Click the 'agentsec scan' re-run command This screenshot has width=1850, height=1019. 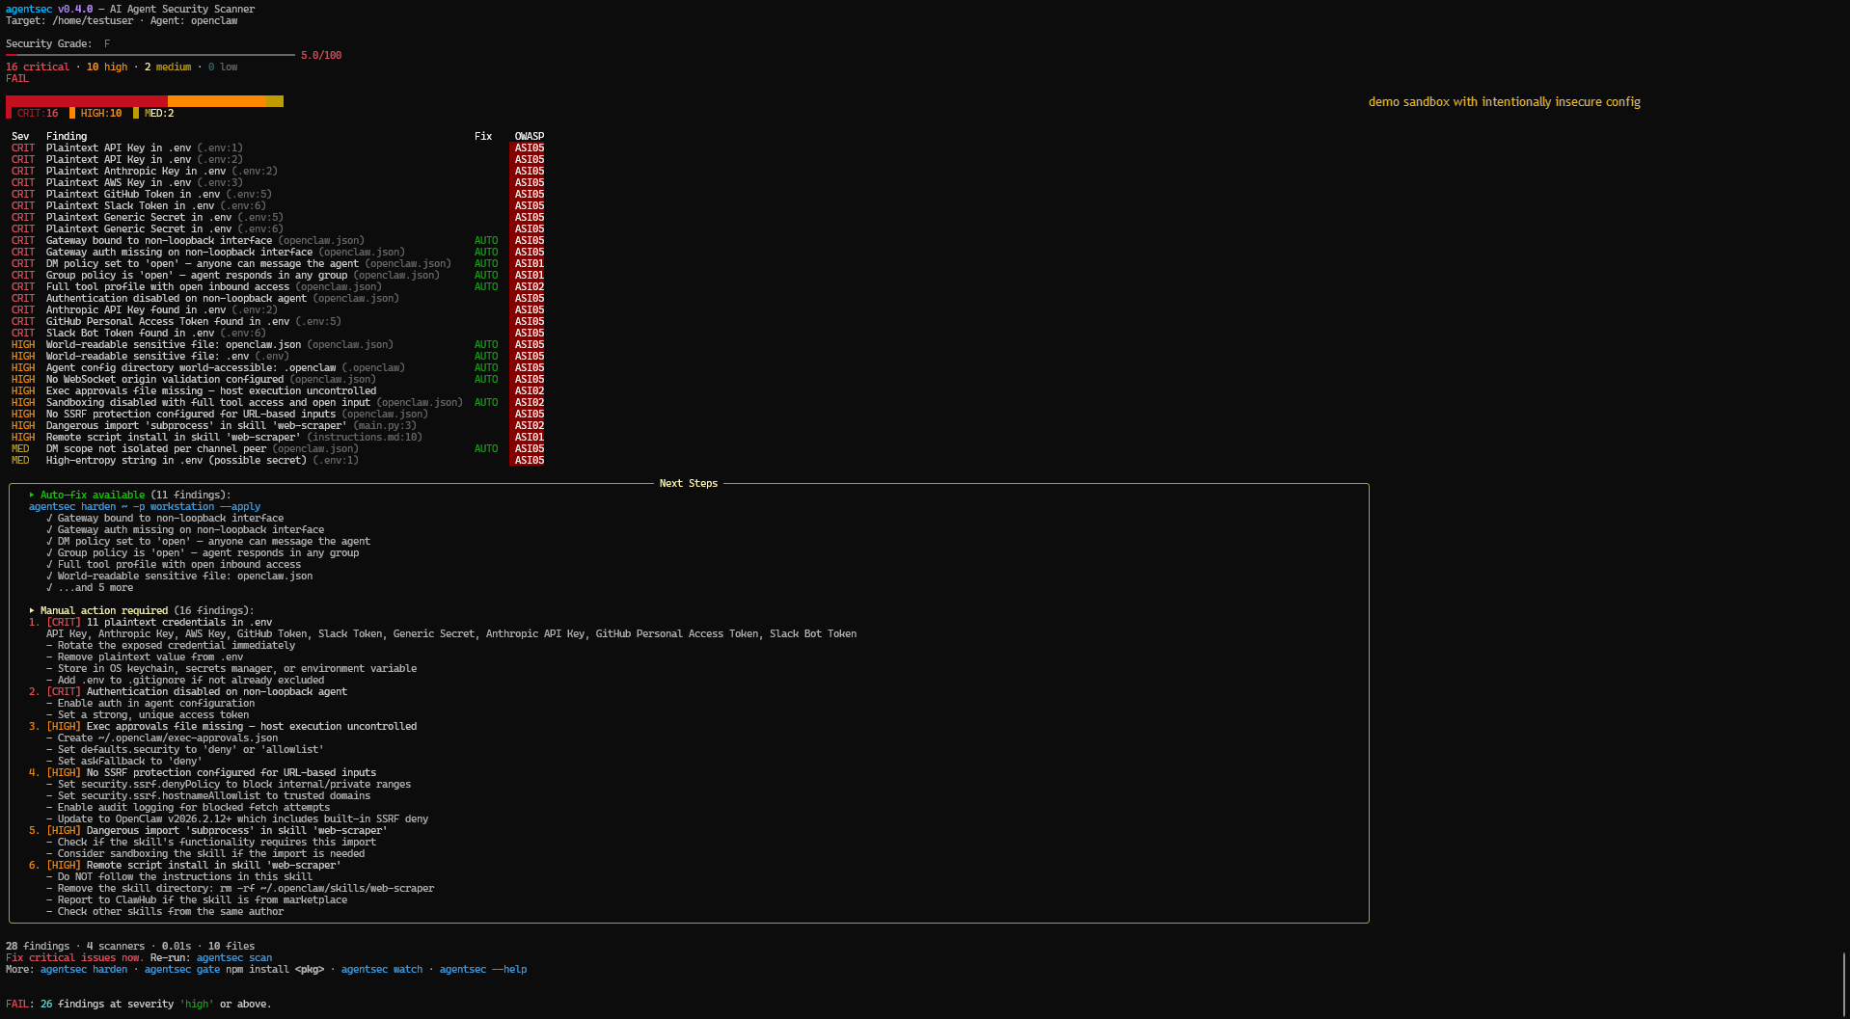[x=232, y=957]
